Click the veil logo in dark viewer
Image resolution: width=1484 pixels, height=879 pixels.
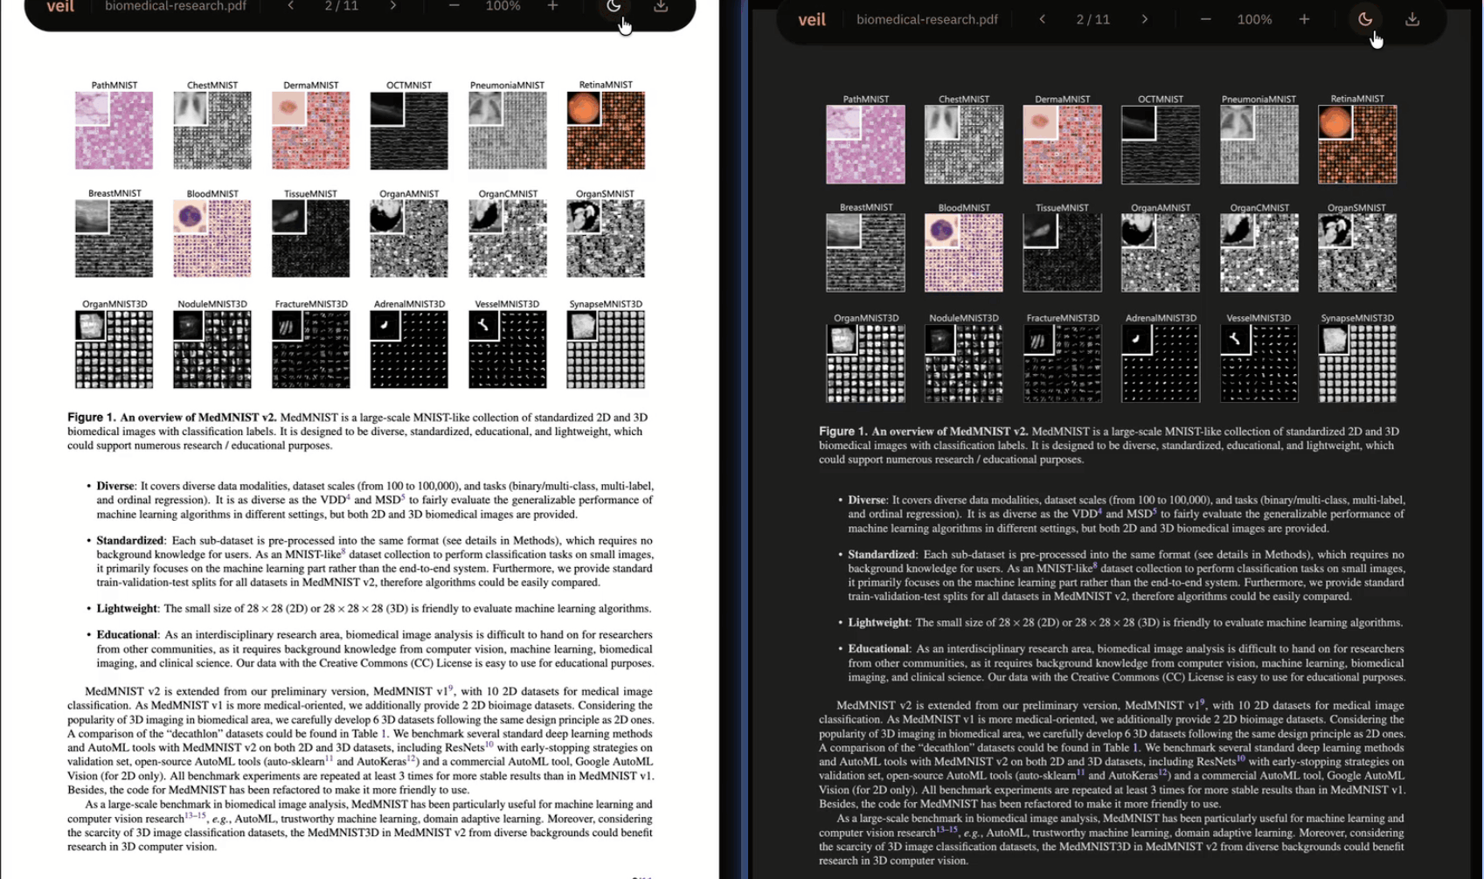point(812,19)
